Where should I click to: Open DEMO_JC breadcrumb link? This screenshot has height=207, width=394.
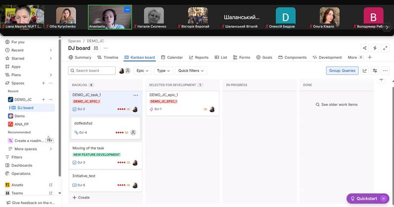[x=95, y=41]
